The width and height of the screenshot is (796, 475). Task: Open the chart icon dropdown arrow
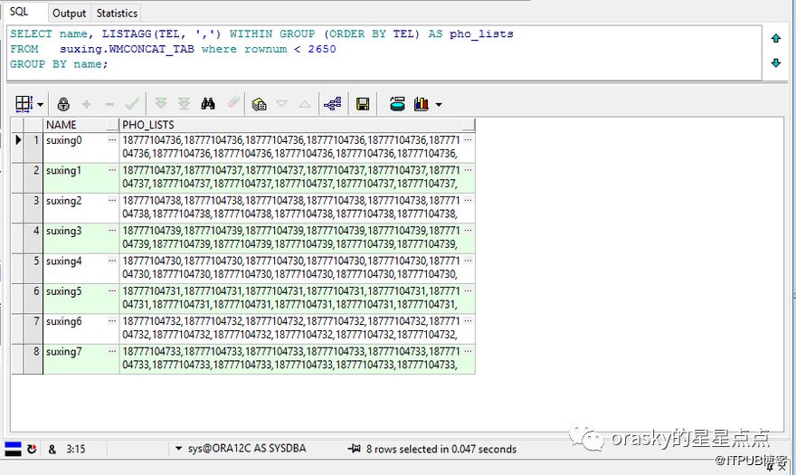[439, 105]
